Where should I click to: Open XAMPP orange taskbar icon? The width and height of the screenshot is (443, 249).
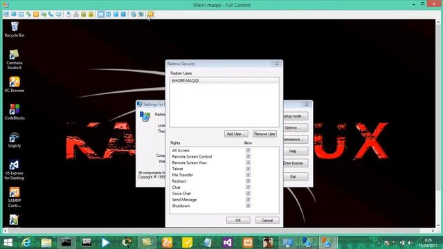tap(248, 243)
